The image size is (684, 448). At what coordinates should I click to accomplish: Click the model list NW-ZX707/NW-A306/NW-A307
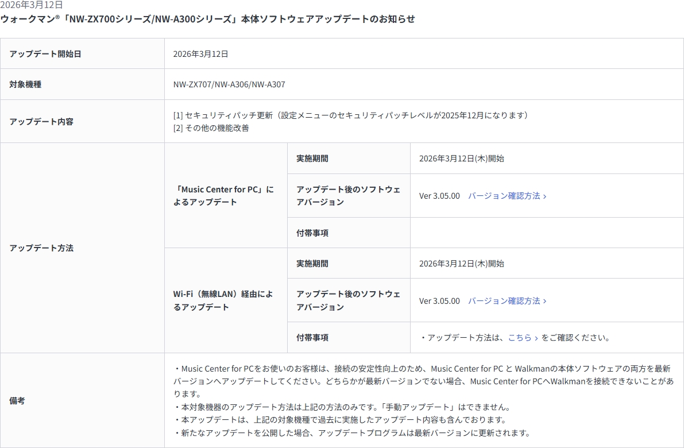click(229, 84)
